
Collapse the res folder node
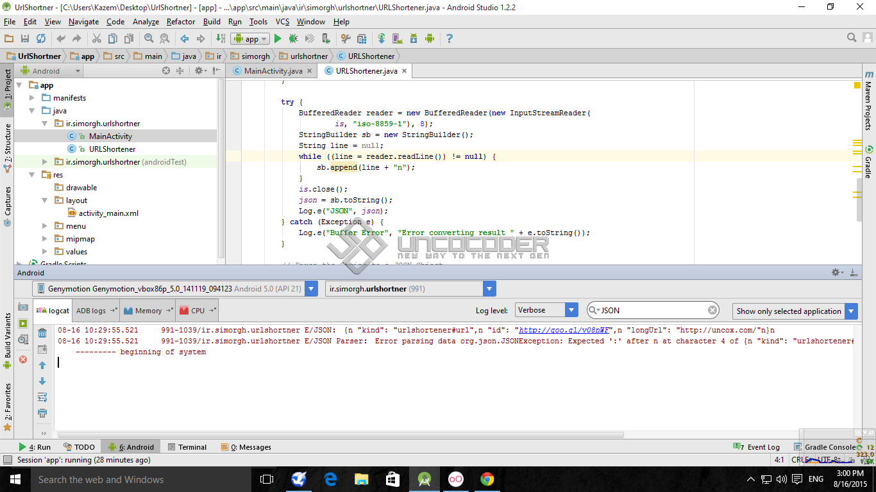tap(33, 175)
